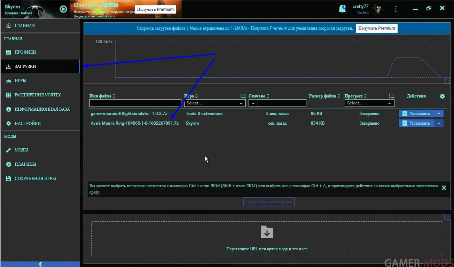Open the Главная dashboard page
Screen dimensions: 454x267
[x=40, y=25]
